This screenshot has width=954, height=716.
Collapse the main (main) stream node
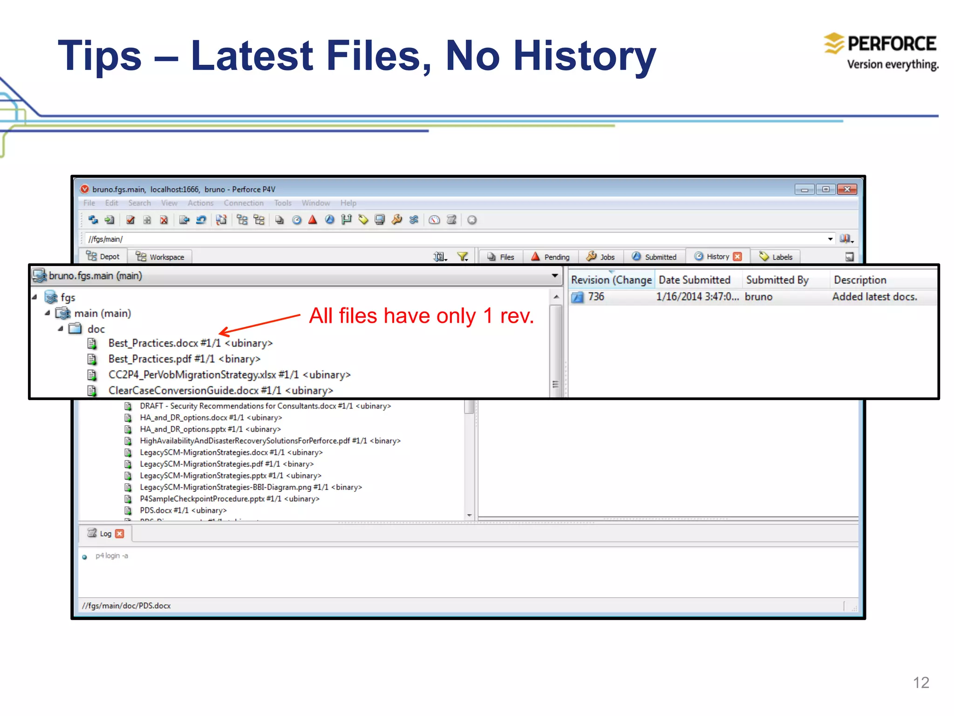[48, 313]
